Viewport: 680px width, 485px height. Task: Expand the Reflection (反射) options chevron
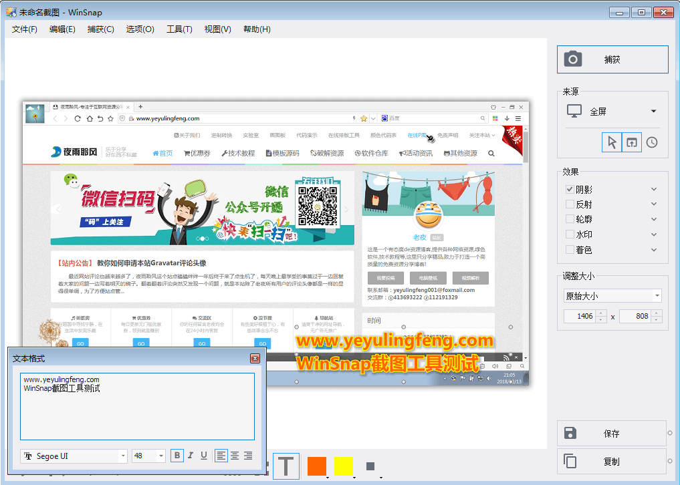click(x=654, y=204)
